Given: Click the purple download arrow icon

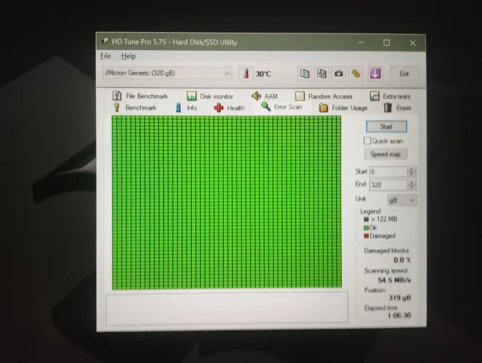Looking at the screenshot, I should click(x=375, y=74).
